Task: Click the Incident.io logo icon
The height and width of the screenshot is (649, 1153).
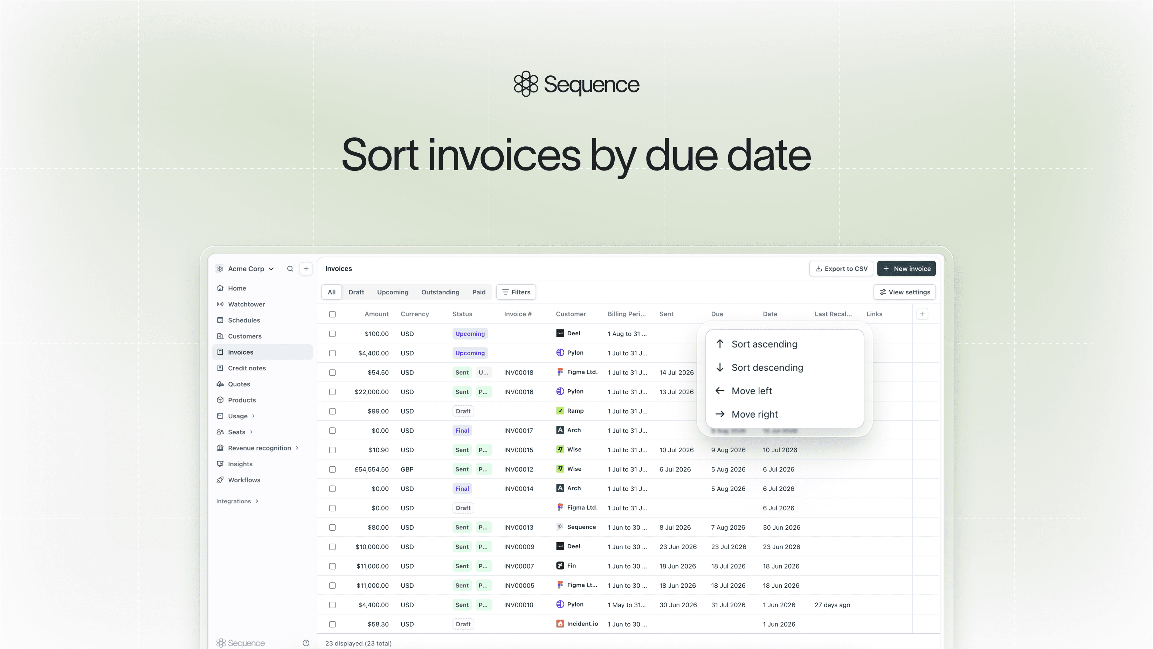Action: coord(560,624)
